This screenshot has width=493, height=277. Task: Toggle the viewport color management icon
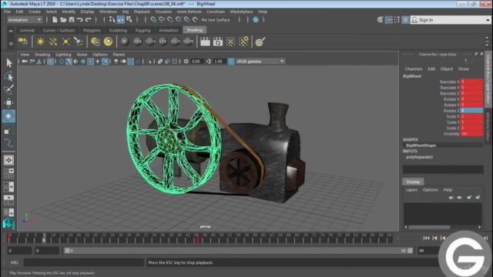pyautogui.click(x=231, y=62)
